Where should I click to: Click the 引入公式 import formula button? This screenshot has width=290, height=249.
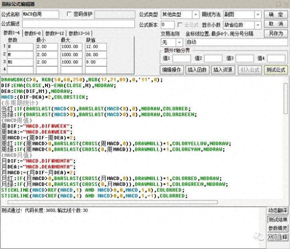(250, 70)
